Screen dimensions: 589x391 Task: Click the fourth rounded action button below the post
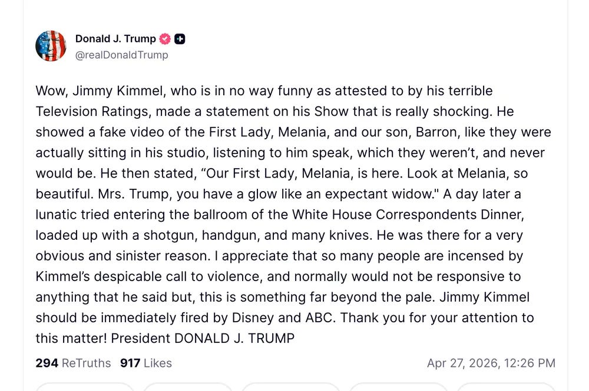pyautogui.click(x=398, y=389)
